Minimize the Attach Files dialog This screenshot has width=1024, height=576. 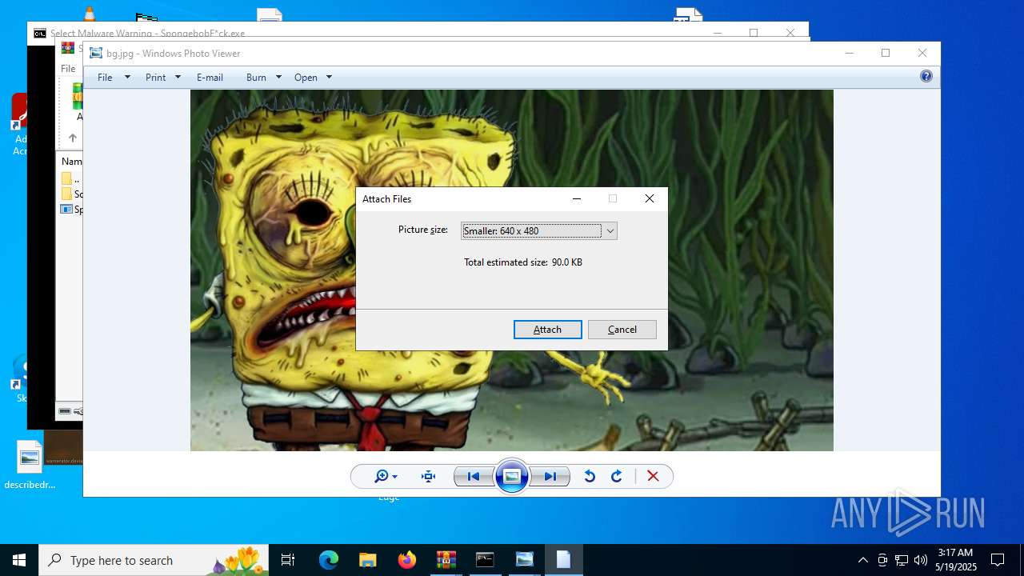point(577,199)
